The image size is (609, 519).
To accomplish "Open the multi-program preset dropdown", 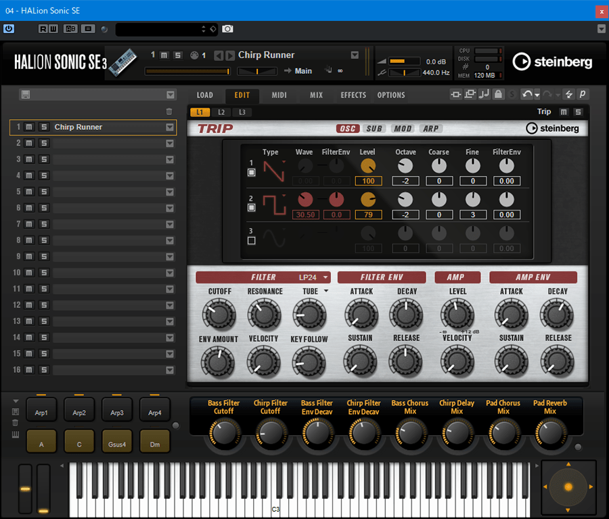I will click(x=171, y=95).
